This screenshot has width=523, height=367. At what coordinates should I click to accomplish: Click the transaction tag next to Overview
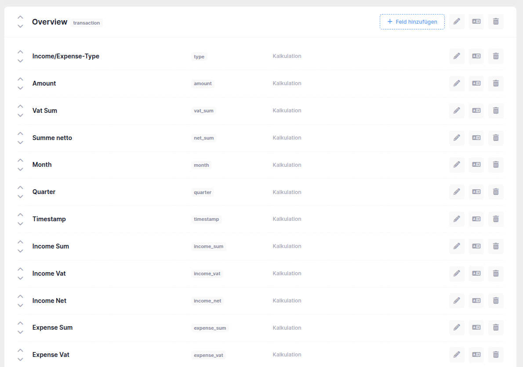click(x=87, y=23)
